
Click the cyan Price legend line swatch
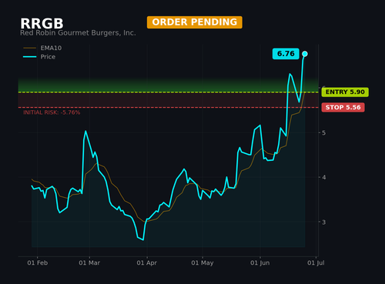(x=30, y=57)
